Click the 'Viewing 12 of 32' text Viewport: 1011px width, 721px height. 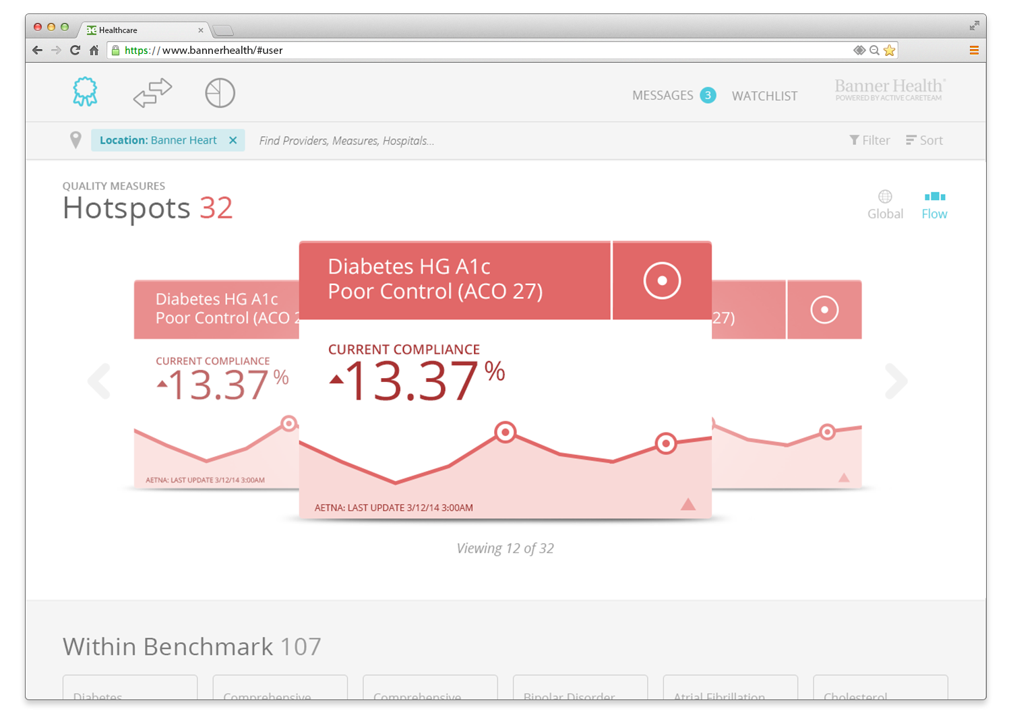(x=505, y=548)
